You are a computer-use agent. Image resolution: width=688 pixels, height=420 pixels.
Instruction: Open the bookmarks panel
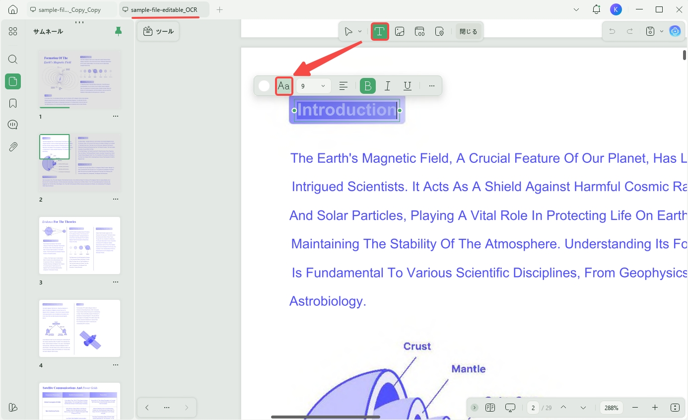click(x=13, y=103)
